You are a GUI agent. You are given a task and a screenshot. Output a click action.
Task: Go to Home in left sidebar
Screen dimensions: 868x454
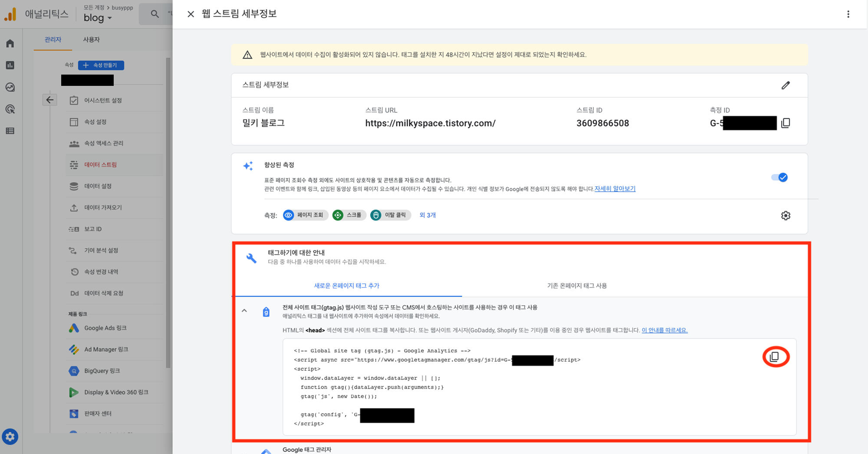pos(10,43)
